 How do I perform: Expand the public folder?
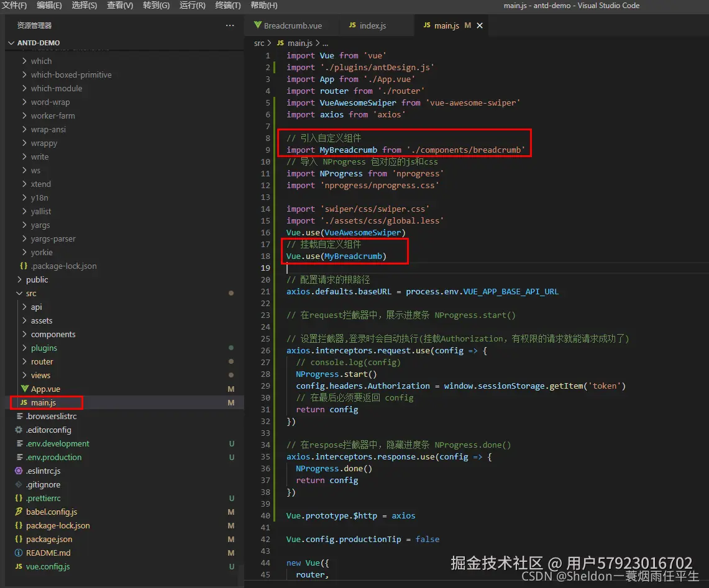pos(19,279)
